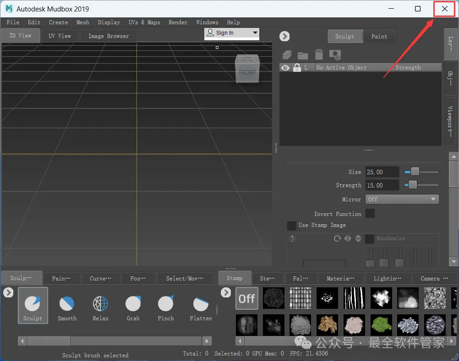Open the Camera bookmarks tab
This screenshot has width=459, height=361.
click(x=434, y=278)
